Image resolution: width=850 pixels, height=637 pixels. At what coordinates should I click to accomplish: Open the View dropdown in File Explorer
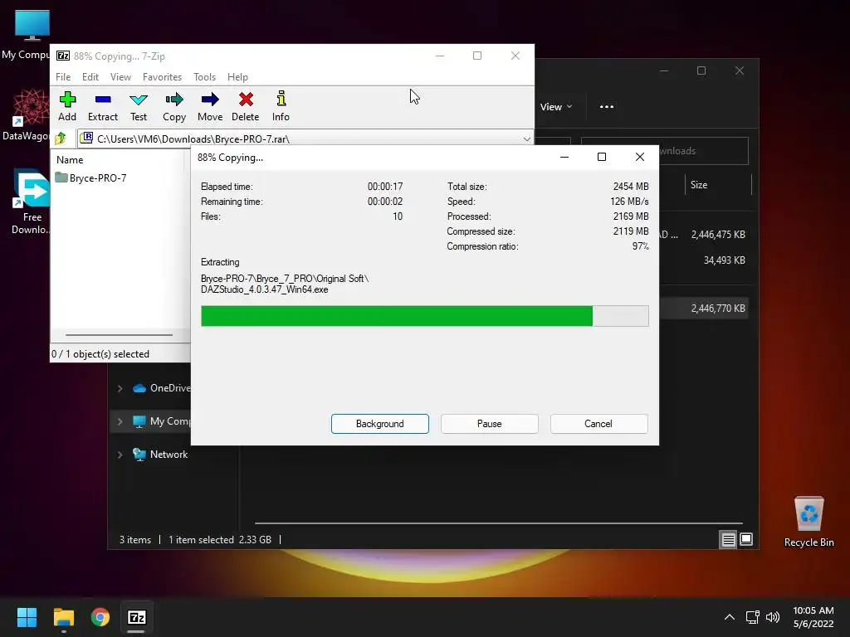coord(556,107)
